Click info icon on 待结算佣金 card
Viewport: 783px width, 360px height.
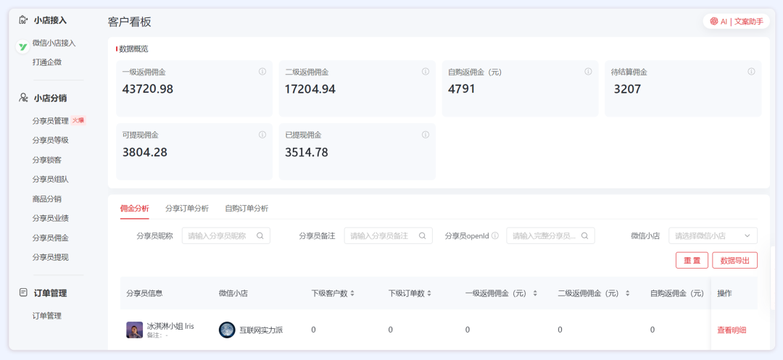click(751, 72)
